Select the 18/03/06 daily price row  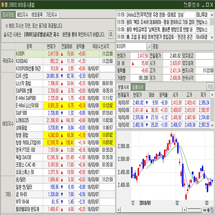click(x=163, y=110)
